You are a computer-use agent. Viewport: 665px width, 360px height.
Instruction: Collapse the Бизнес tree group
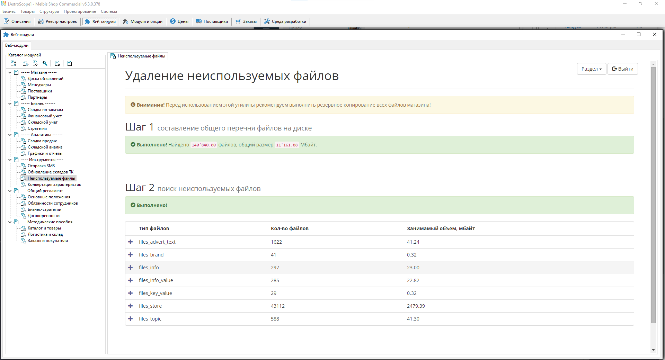[x=10, y=103]
